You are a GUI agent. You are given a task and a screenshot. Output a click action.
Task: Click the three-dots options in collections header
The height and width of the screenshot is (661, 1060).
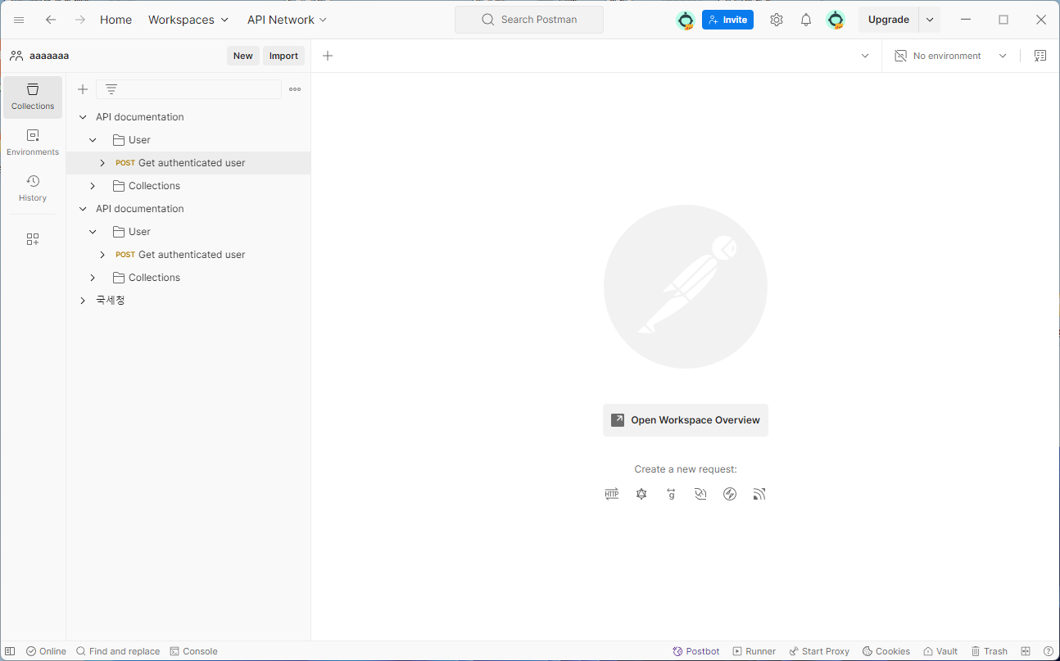point(295,89)
